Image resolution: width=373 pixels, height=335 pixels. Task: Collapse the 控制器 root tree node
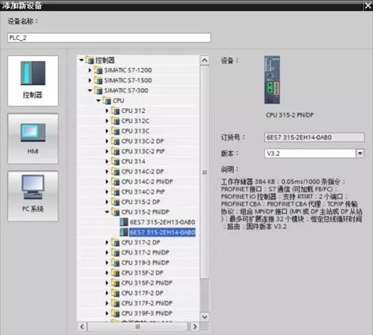point(81,60)
